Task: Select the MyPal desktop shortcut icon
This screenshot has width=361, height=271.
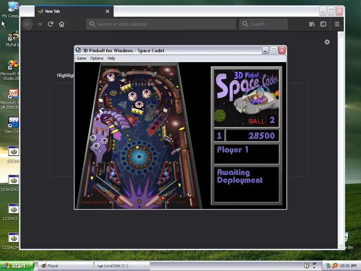Action: (x=13, y=39)
